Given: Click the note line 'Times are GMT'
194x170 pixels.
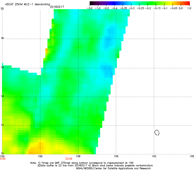Looking at the screenshot, I should point(51,163).
